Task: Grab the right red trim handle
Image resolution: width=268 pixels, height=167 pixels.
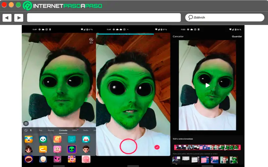Action: click(240, 147)
